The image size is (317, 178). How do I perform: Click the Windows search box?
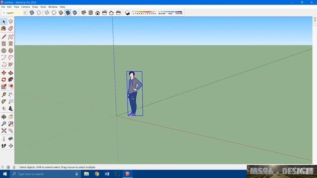coord(45,174)
